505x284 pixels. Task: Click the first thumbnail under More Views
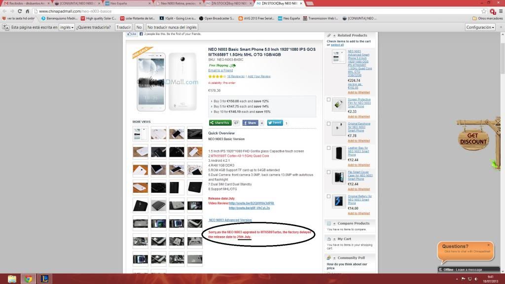(x=140, y=134)
